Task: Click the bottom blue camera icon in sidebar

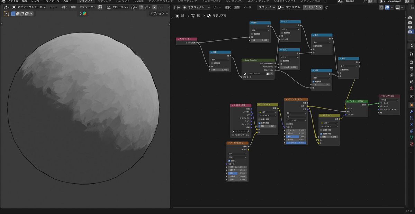Action: click(410, 32)
